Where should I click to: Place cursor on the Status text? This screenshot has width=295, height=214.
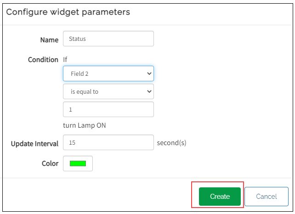pos(77,39)
